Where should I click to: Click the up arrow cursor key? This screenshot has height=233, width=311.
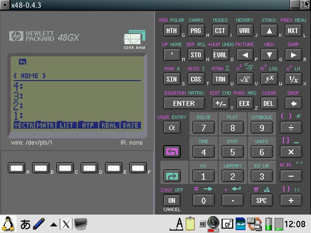269,31
